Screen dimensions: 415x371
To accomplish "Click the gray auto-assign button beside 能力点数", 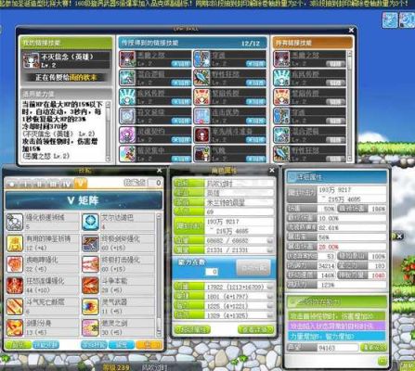I will click(253, 268).
